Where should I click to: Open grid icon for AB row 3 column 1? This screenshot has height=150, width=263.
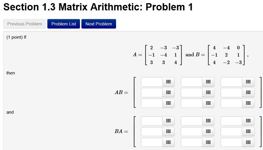168,103
